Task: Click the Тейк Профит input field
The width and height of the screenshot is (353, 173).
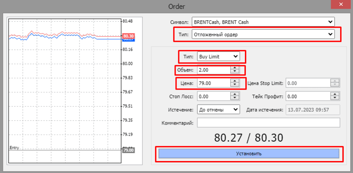Action: click(x=308, y=96)
